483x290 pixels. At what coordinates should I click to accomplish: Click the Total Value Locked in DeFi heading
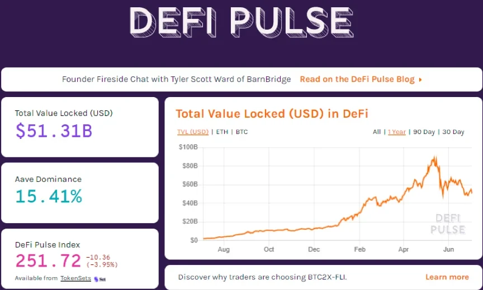pos(272,114)
